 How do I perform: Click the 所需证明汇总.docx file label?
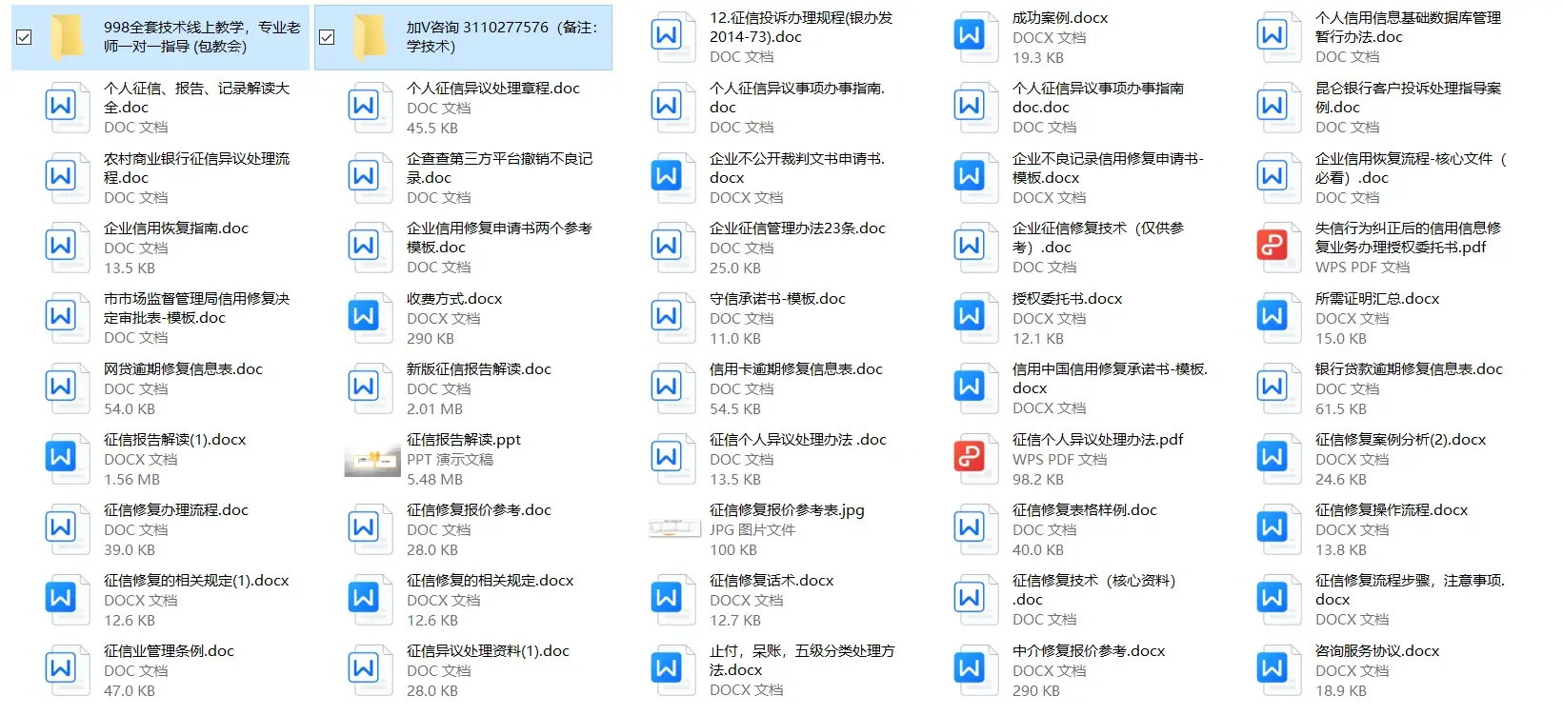pos(1376,299)
